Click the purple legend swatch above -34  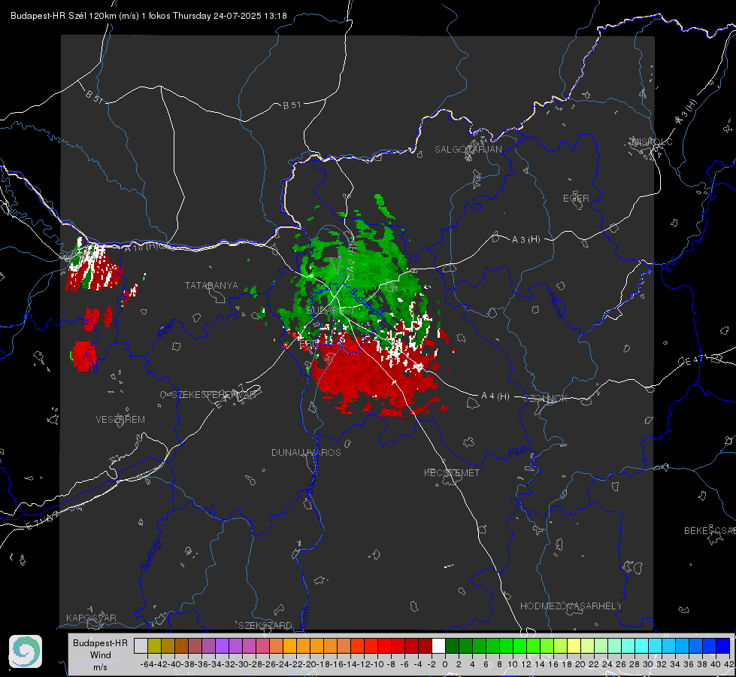click(x=222, y=645)
